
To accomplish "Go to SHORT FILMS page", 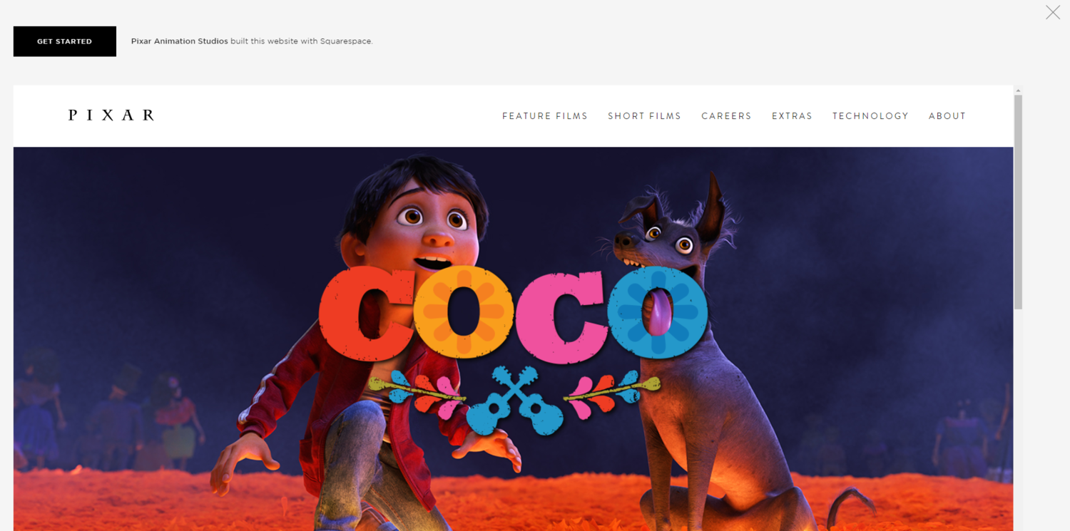I will click(644, 116).
